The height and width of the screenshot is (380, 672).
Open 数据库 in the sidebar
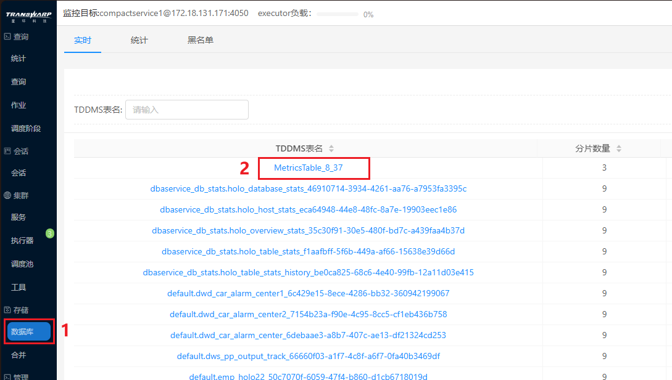click(29, 332)
